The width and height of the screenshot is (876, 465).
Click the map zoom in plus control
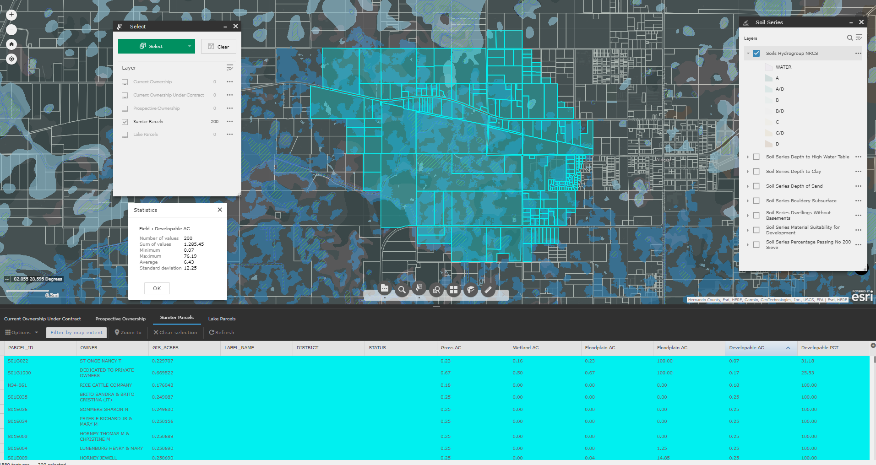point(11,15)
